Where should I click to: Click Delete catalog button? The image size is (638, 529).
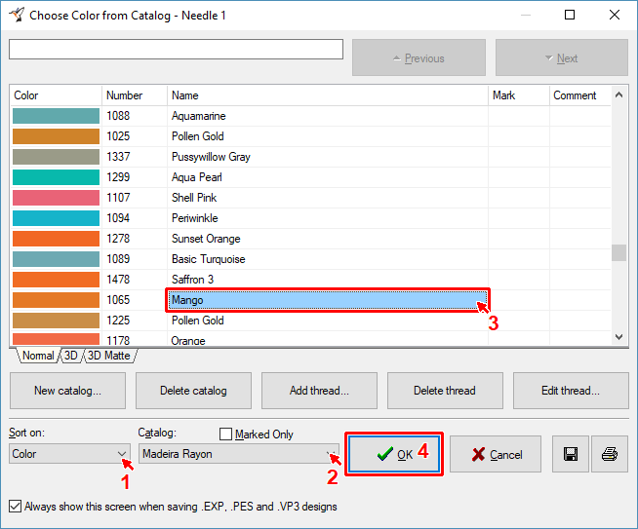(x=193, y=391)
